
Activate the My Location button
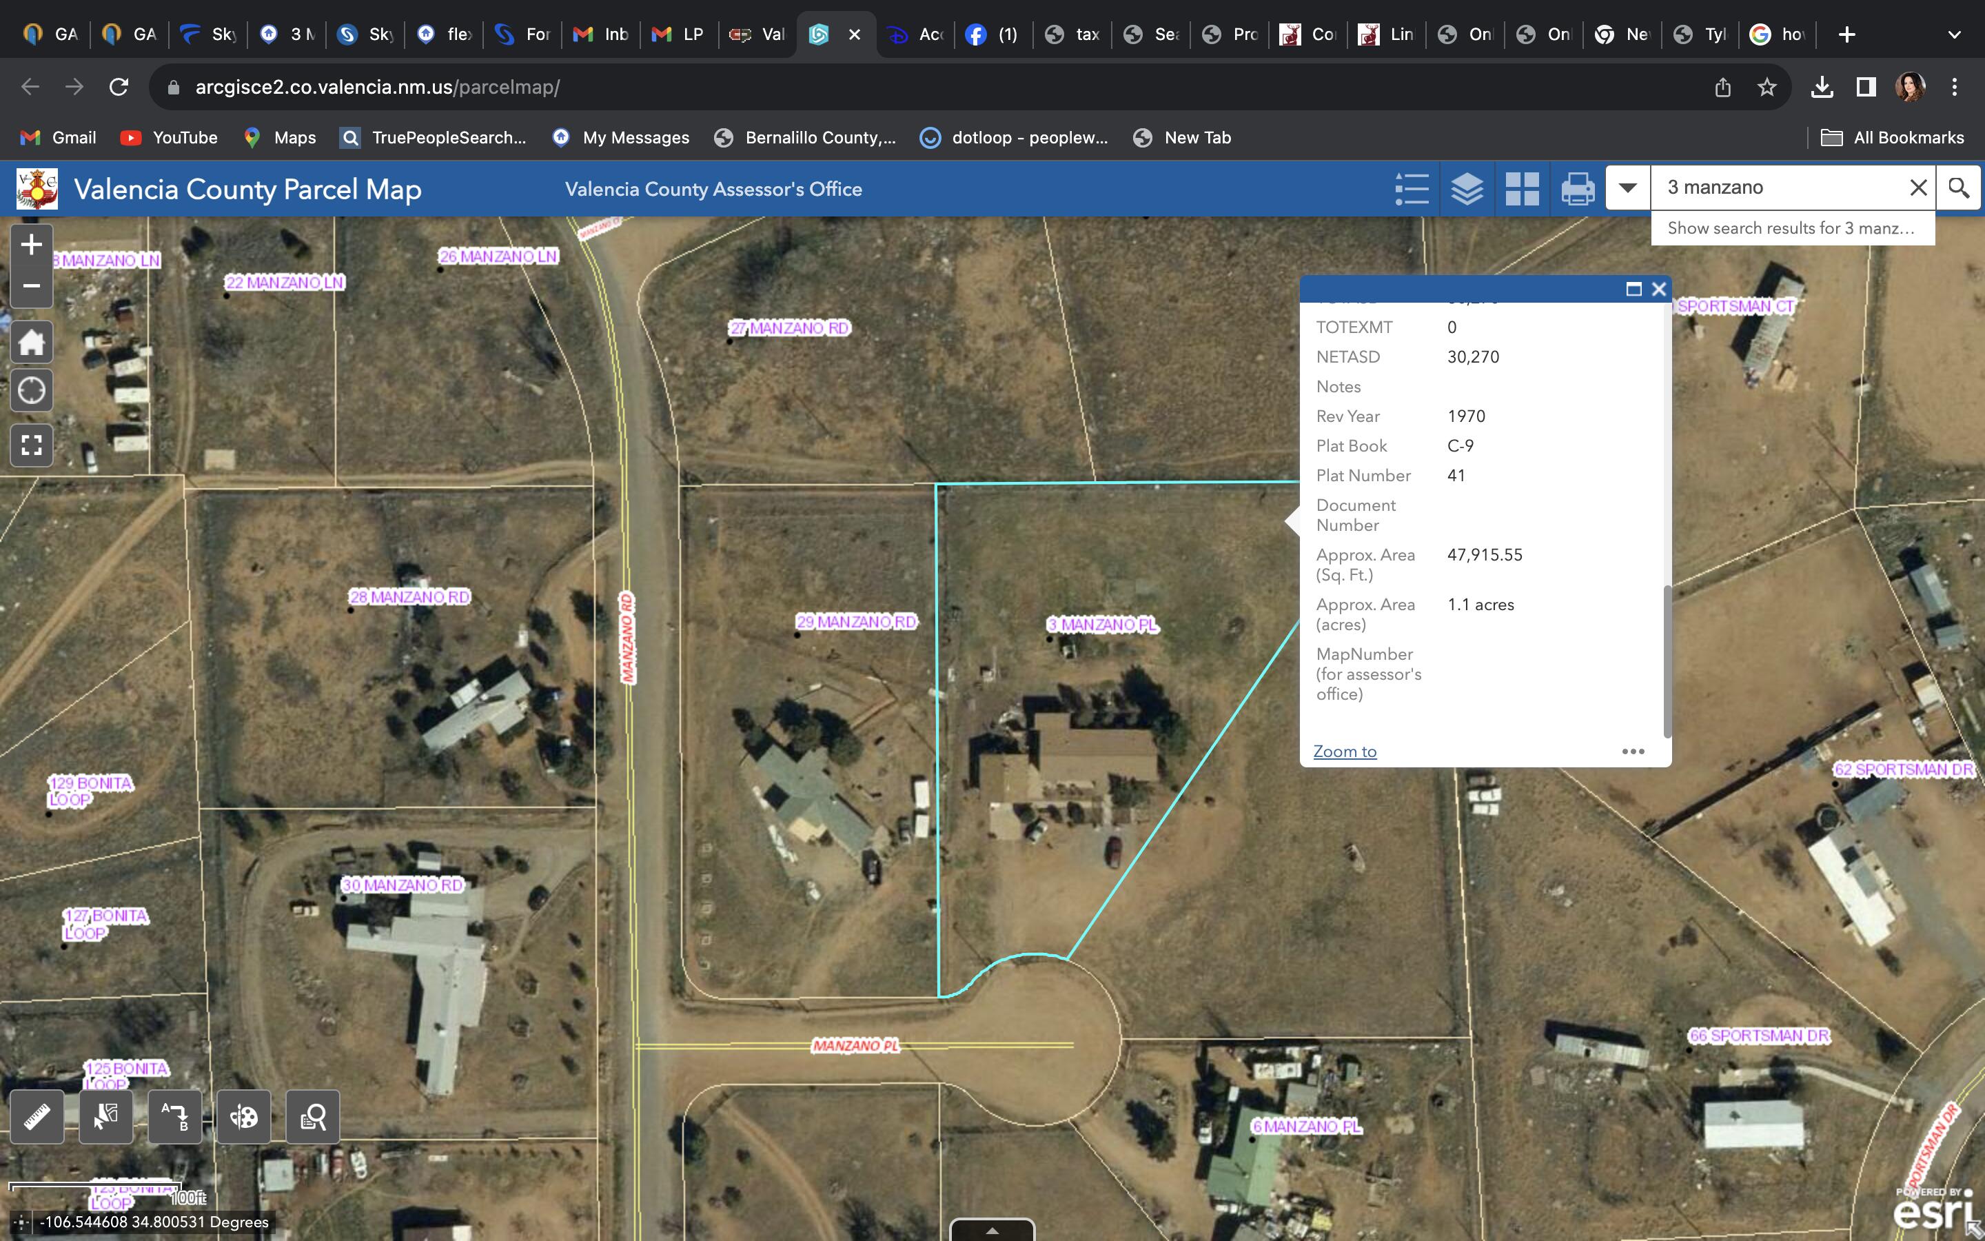(31, 390)
